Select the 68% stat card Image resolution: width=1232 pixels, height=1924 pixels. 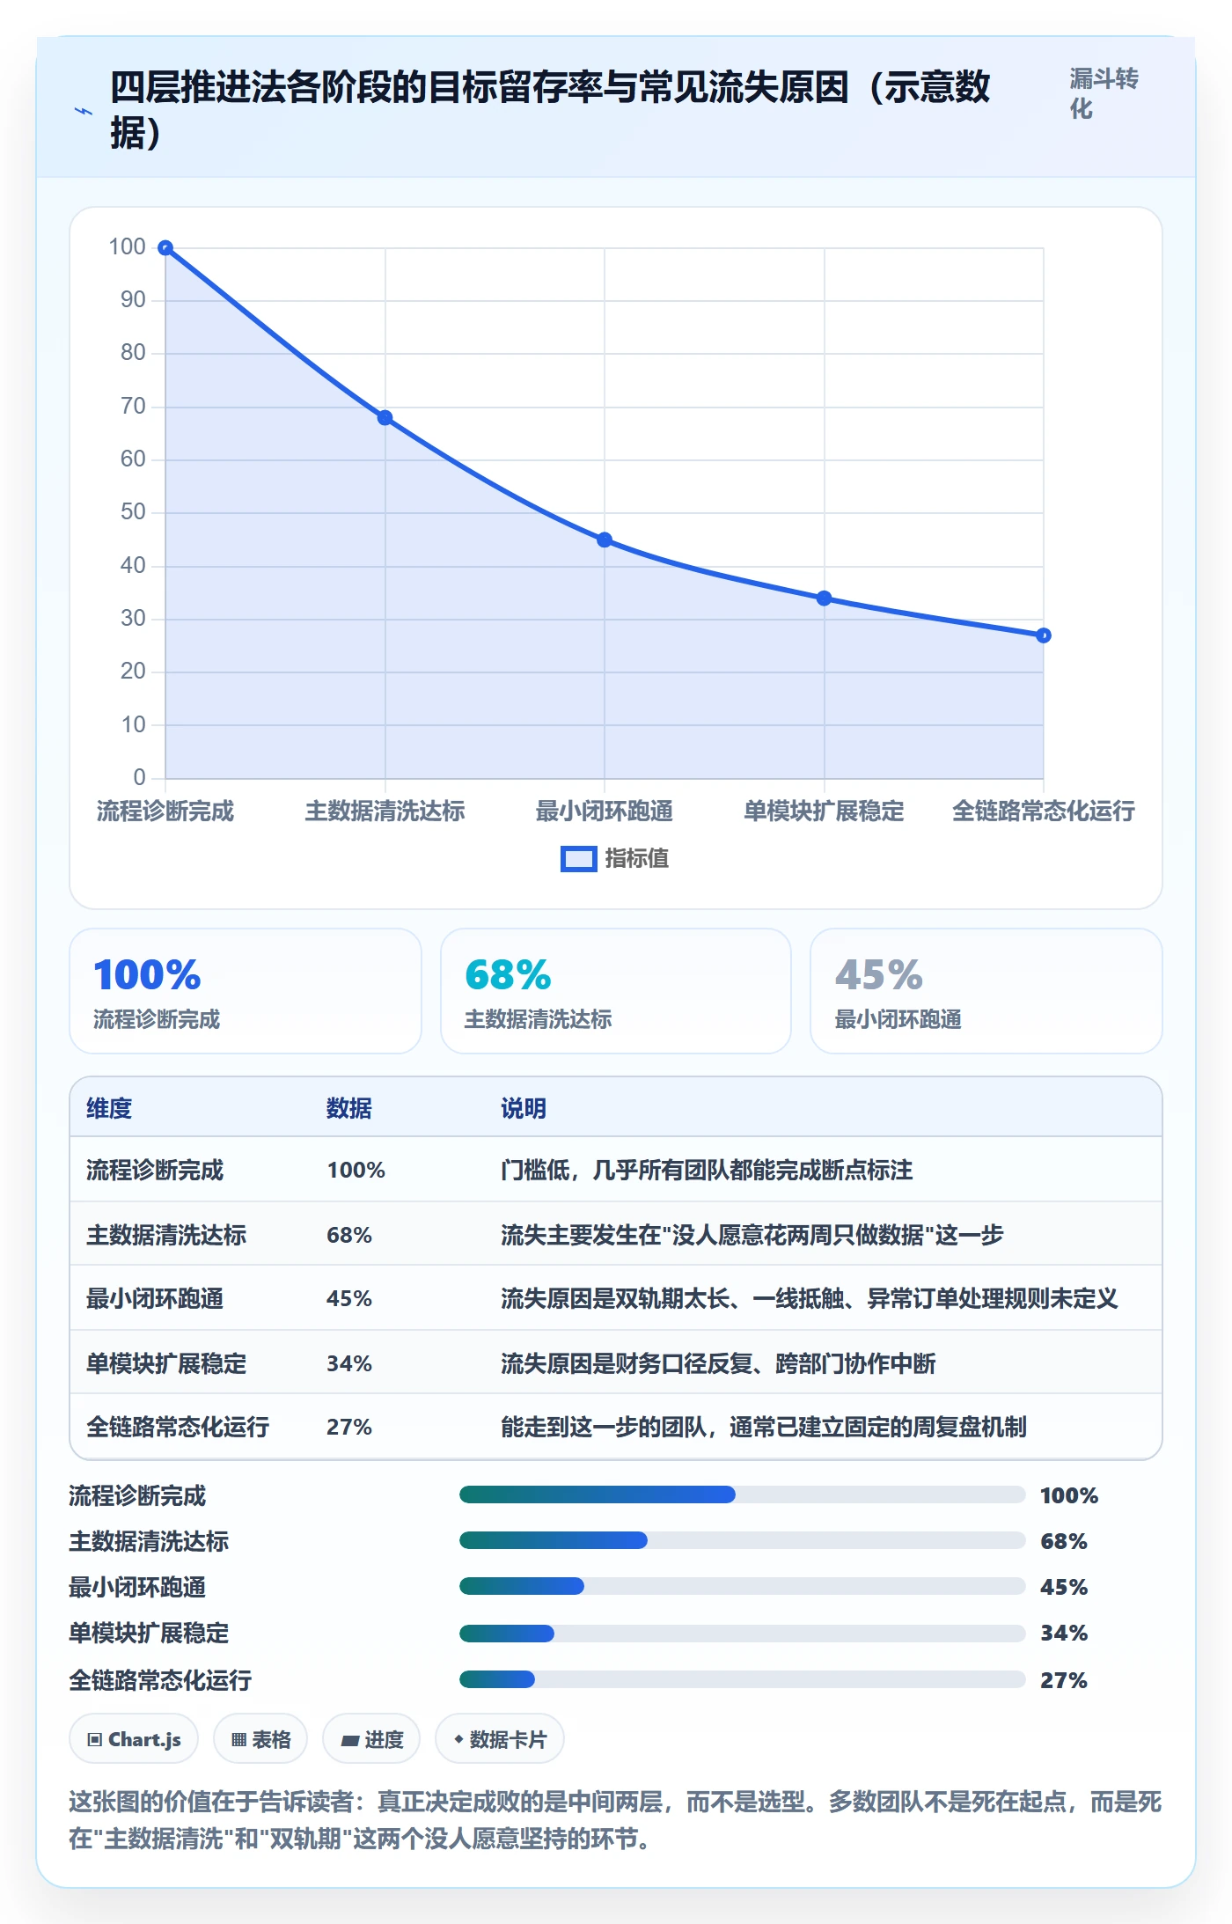[x=616, y=991]
